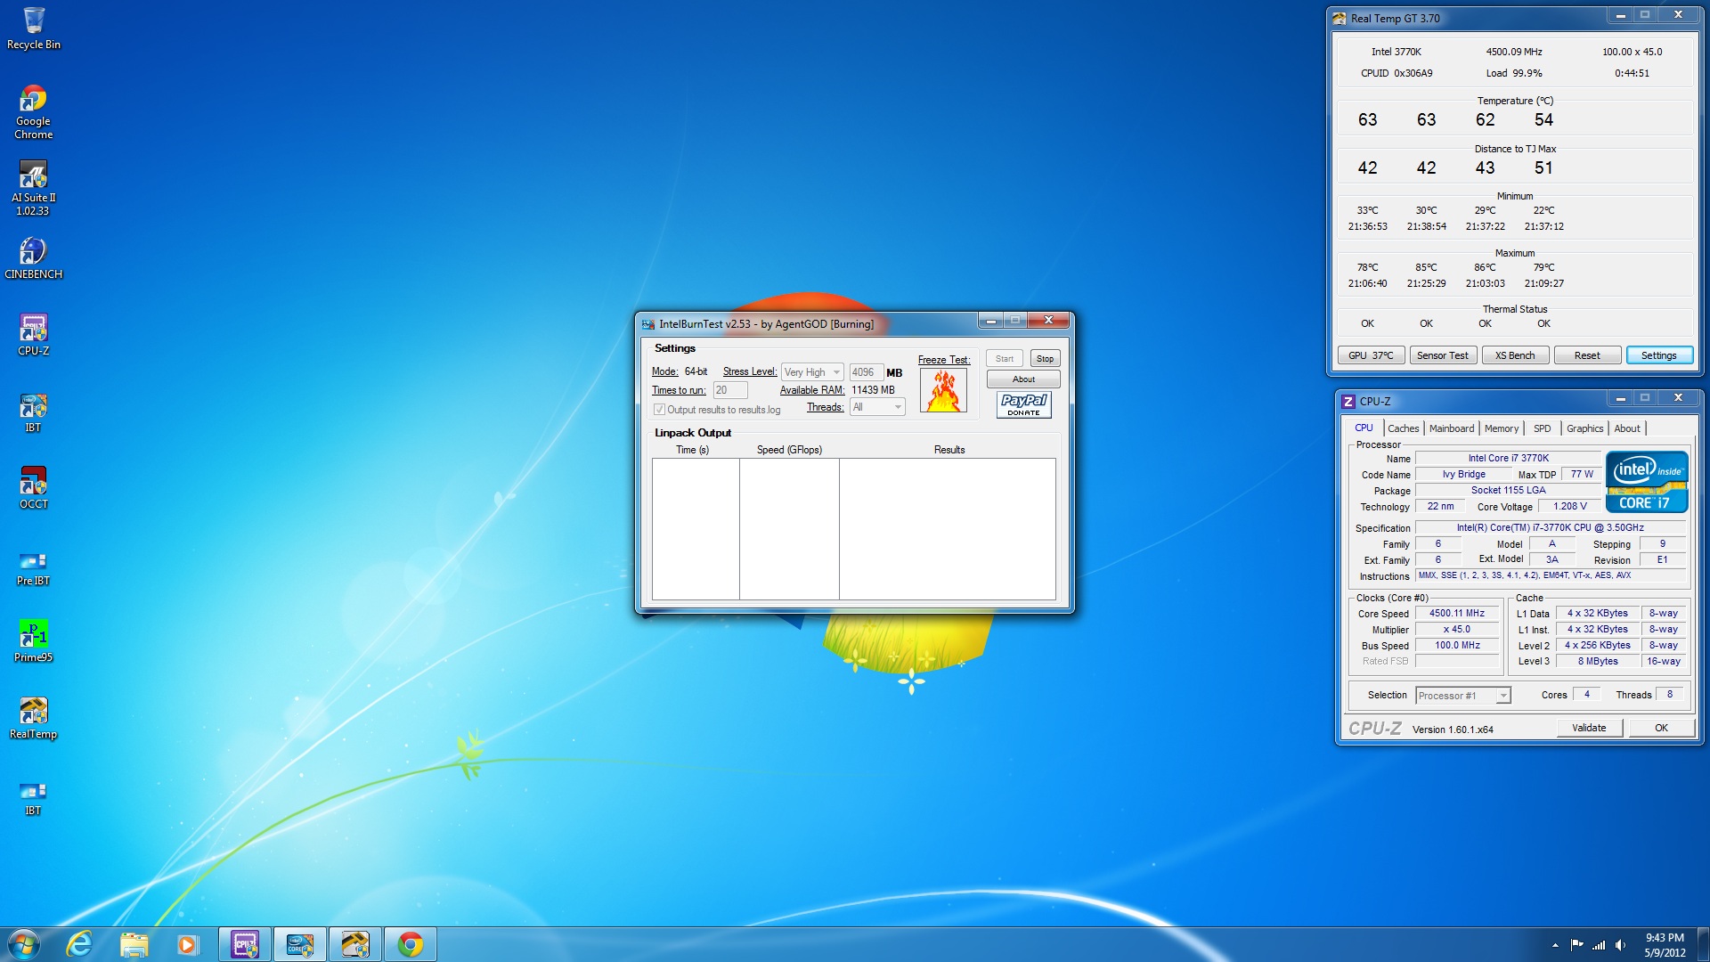Click the Core Speed 4500.11 MHz value
This screenshot has width=1710, height=962.
point(1456,614)
